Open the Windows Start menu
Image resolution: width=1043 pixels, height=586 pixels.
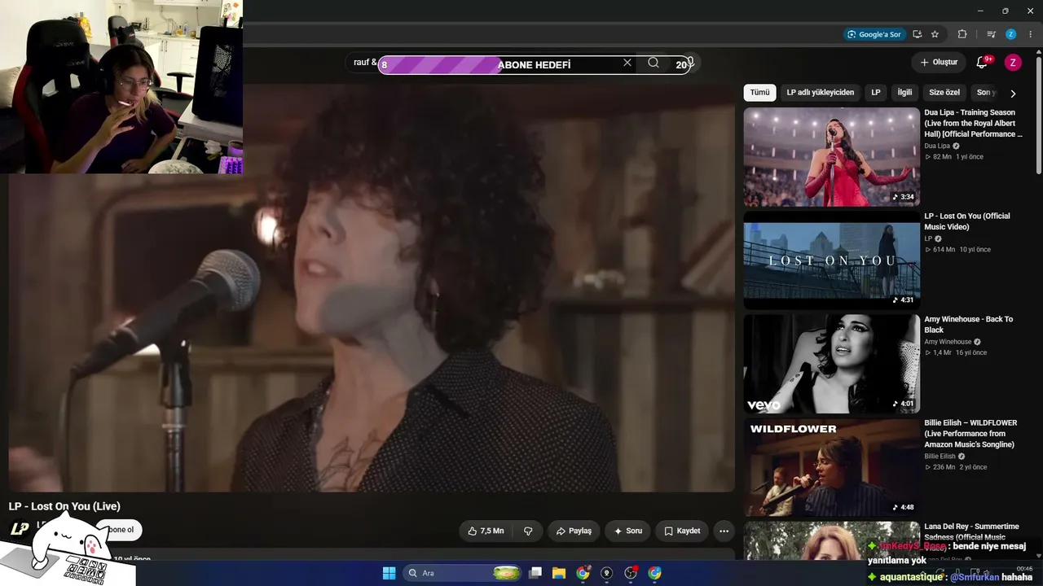point(389,573)
